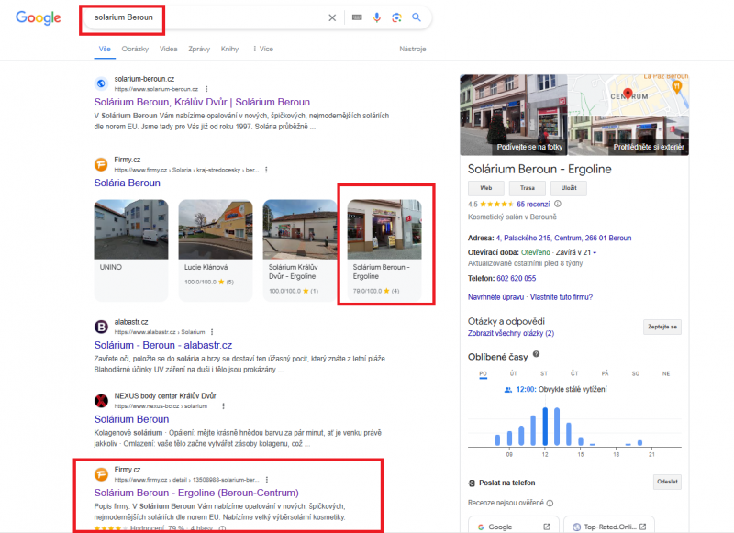Click help icon next to Oblíbené časy
The width and height of the screenshot is (734, 533).
click(537, 355)
